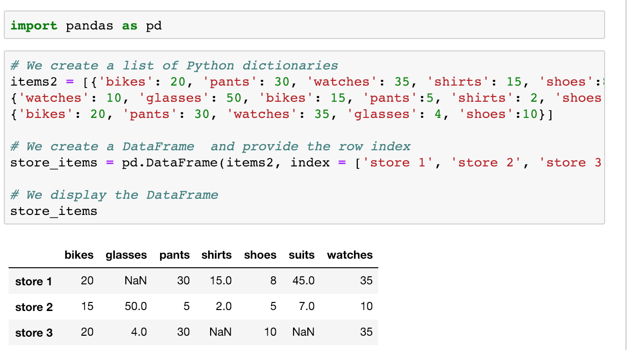Image resolution: width=627 pixels, height=350 pixels.
Task: Select the 'shoes' column header
Action: (x=260, y=255)
